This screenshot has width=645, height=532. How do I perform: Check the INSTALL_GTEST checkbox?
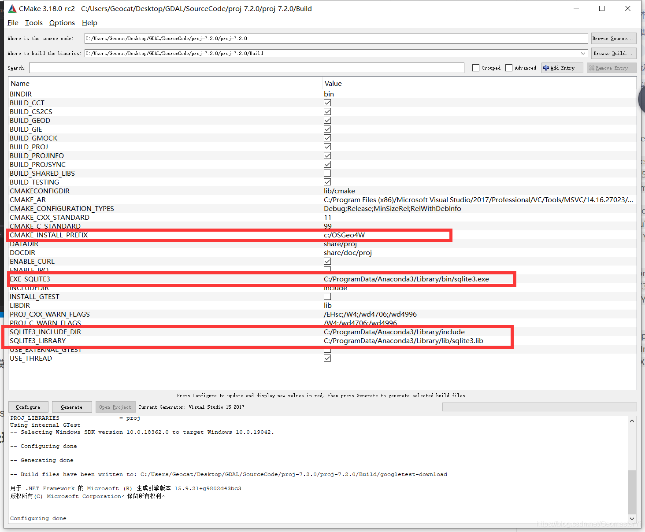327,296
